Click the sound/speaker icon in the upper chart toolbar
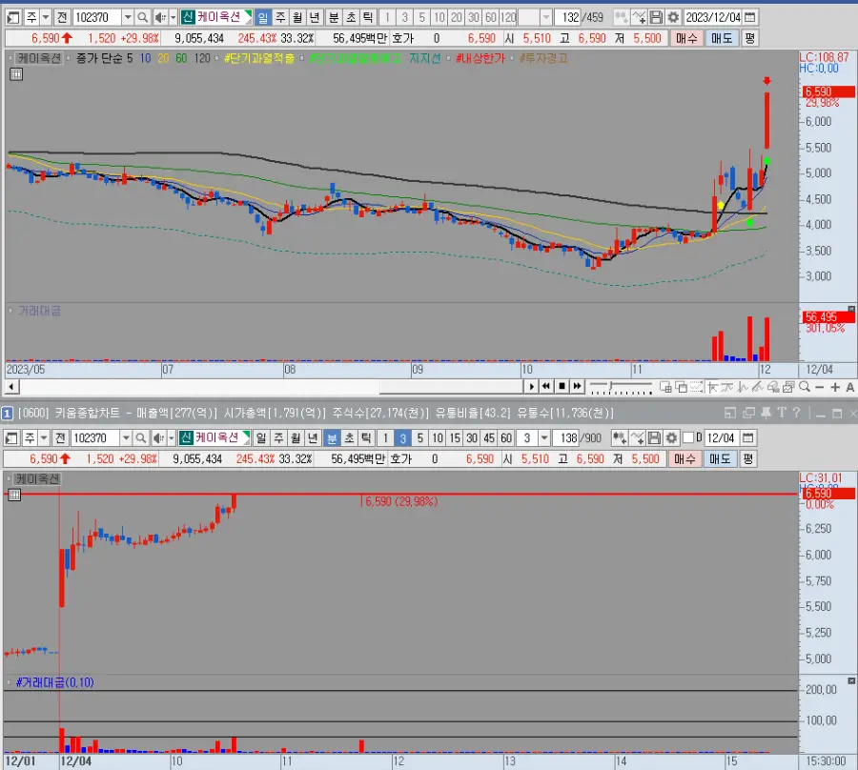Screen dimensions: 858x770 [x=160, y=17]
